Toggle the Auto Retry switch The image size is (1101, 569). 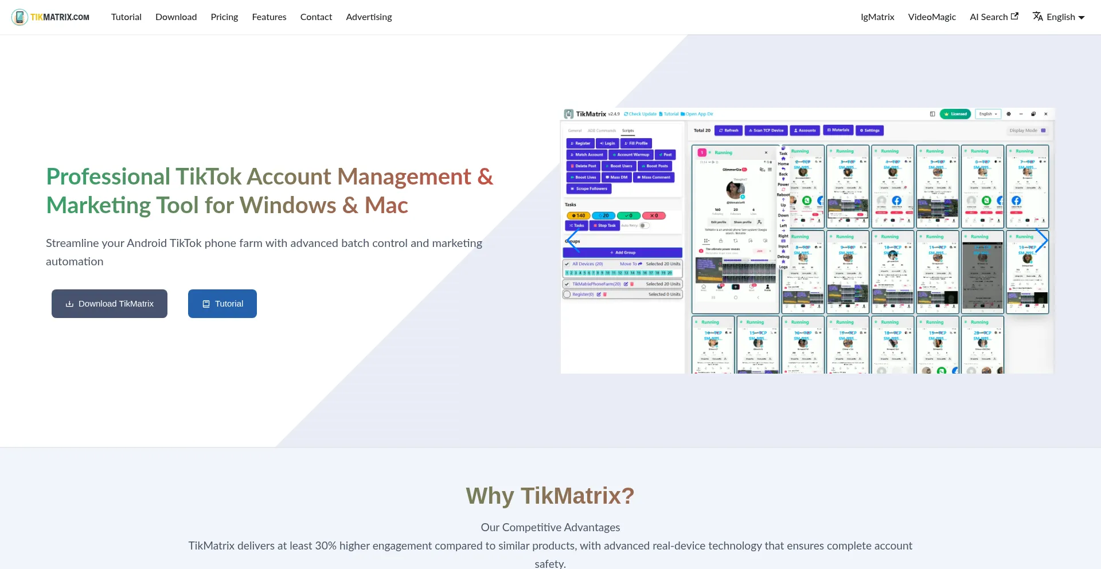tap(644, 226)
